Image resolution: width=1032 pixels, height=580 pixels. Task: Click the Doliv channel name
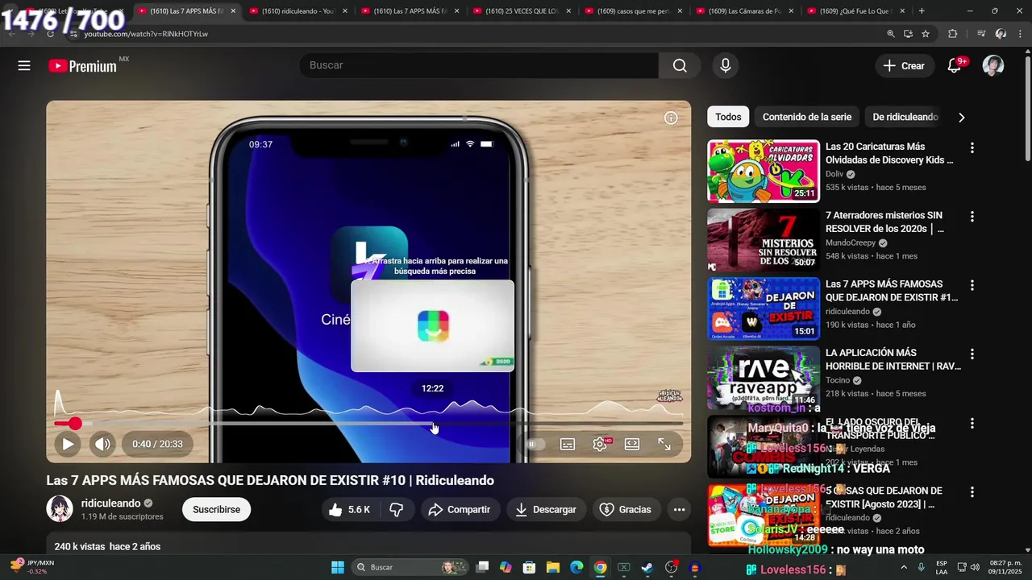834,174
